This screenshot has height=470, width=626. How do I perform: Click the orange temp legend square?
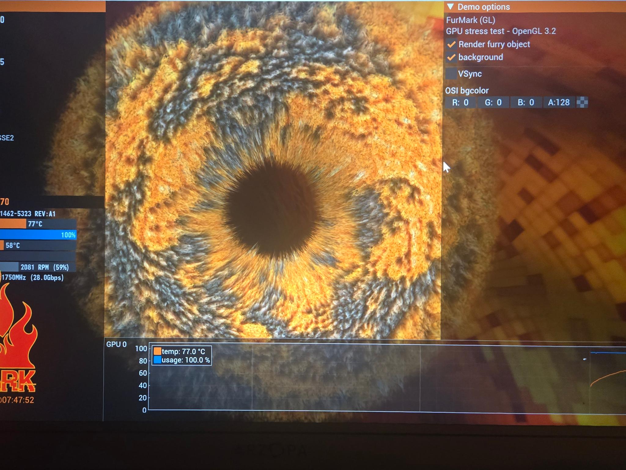(x=157, y=351)
